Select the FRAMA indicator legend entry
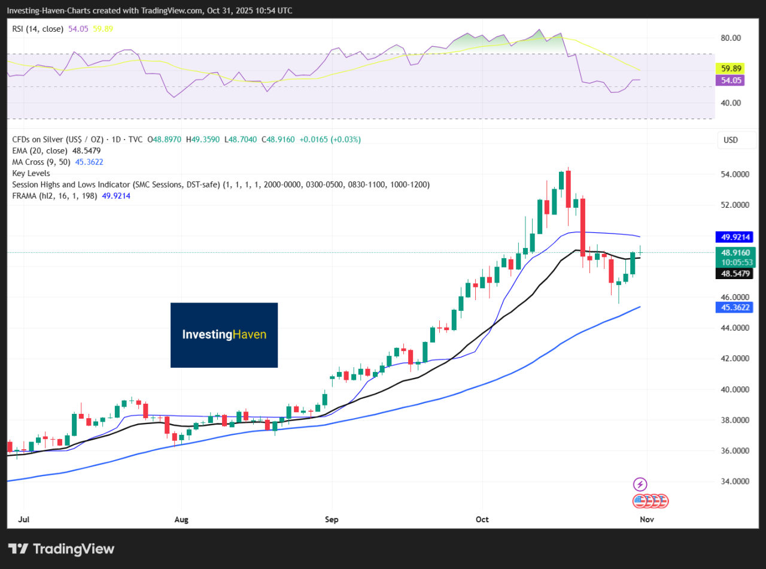The width and height of the screenshot is (766, 569). [x=55, y=196]
